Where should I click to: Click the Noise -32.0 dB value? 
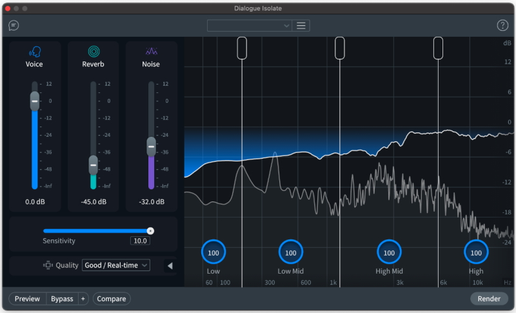(152, 202)
